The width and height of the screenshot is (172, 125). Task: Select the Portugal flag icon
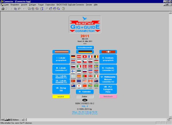click(85, 76)
